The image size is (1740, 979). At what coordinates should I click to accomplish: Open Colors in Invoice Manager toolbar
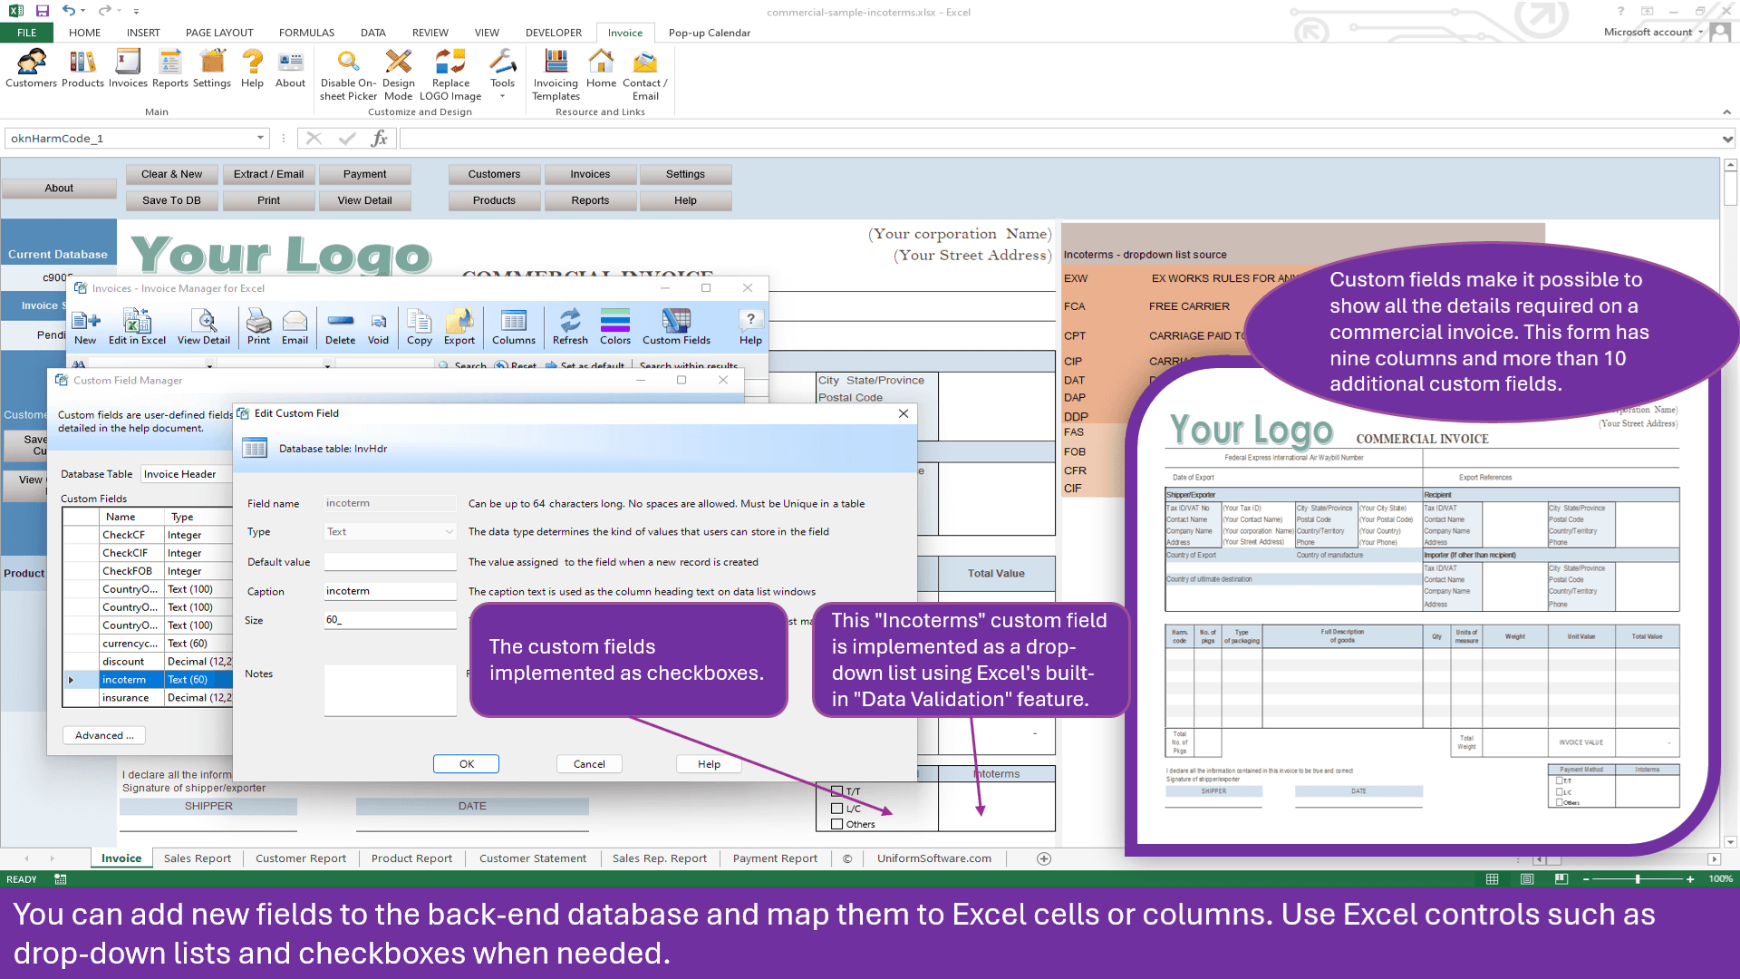615,327
